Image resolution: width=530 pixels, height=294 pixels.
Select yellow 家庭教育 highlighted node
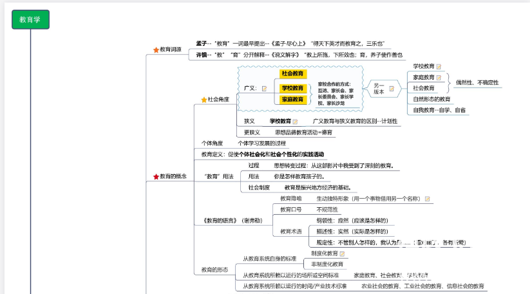(293, 100)
